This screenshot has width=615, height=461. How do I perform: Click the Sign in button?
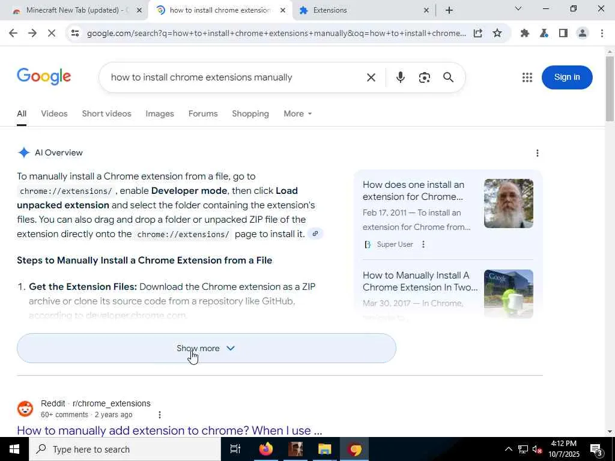(x=567, y=77)
